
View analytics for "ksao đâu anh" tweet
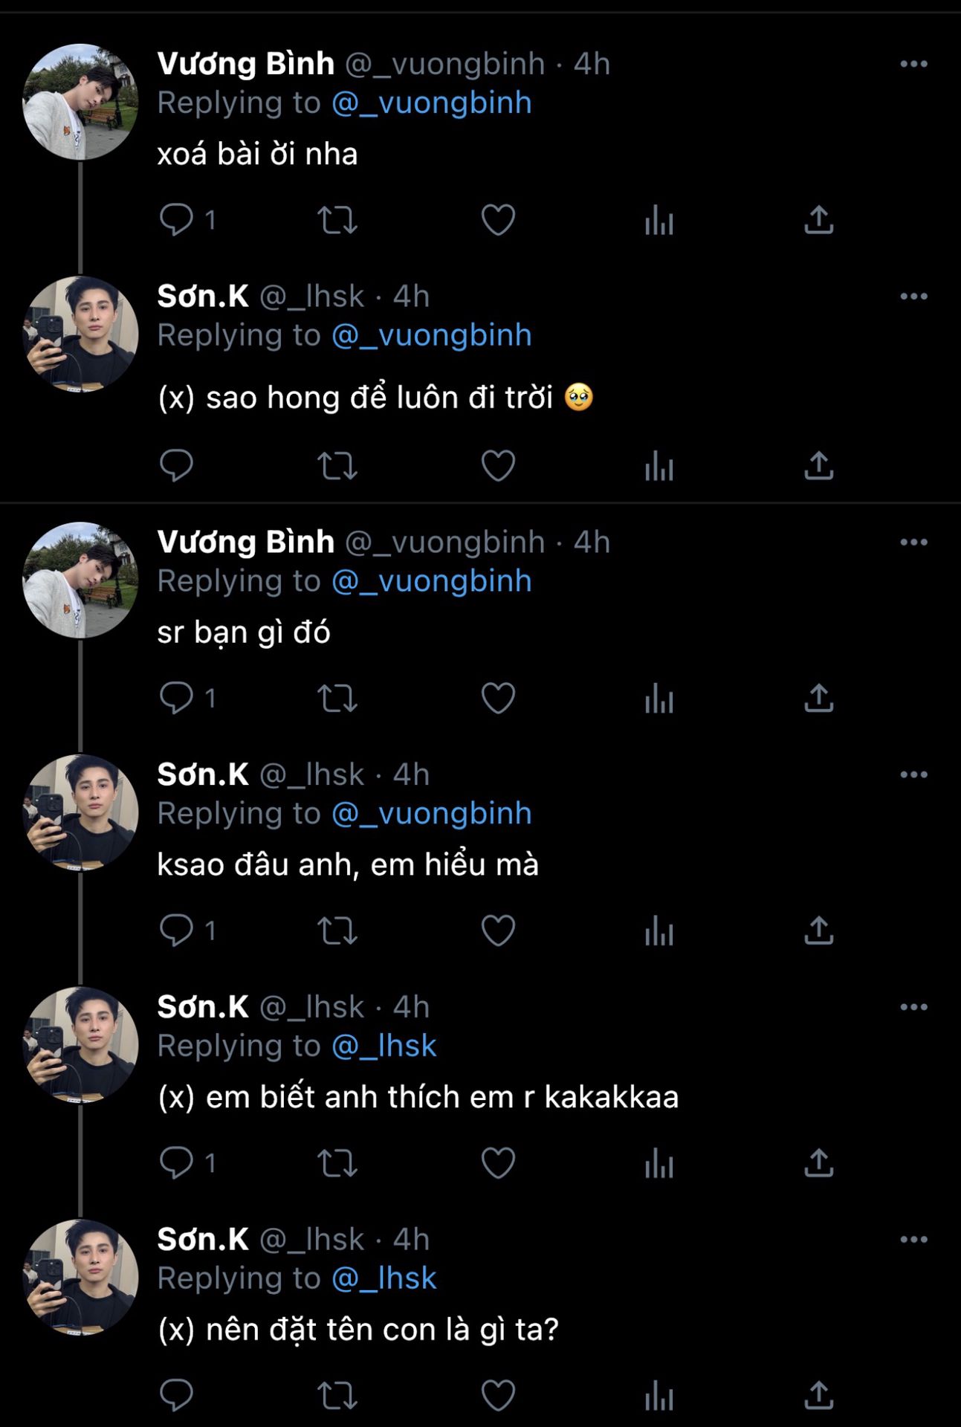[659, 931]
